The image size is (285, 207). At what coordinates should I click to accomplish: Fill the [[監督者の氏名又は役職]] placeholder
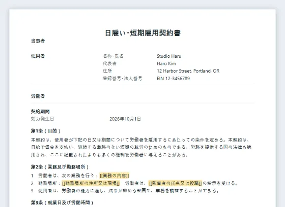(175, 183)
